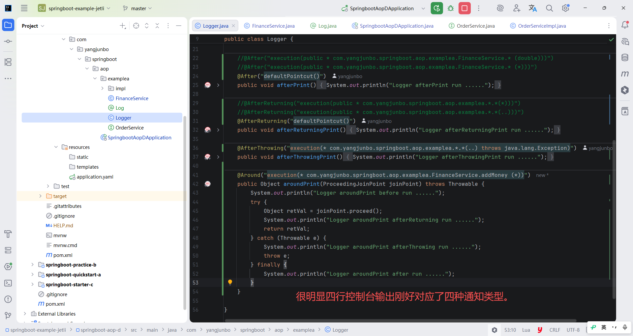633x336 pixels.
Task: Change UTF-8 file encoding
Action: (x=573, y=330)
